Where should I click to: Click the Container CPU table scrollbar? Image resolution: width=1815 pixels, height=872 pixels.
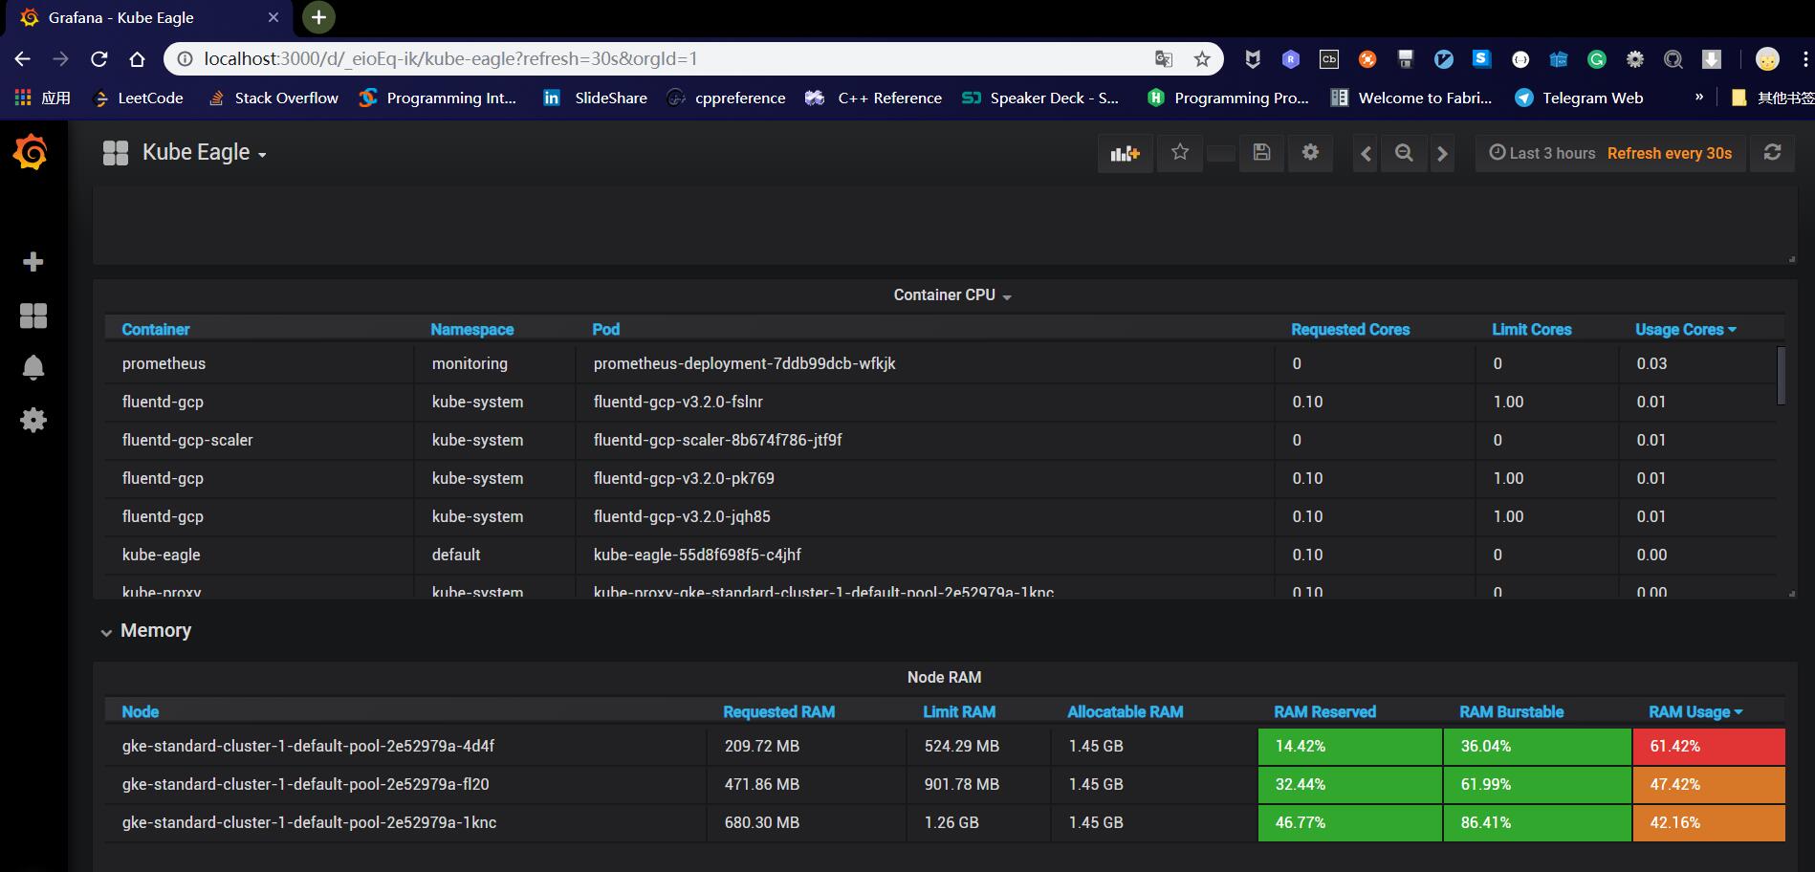[x=1782, y=376]
